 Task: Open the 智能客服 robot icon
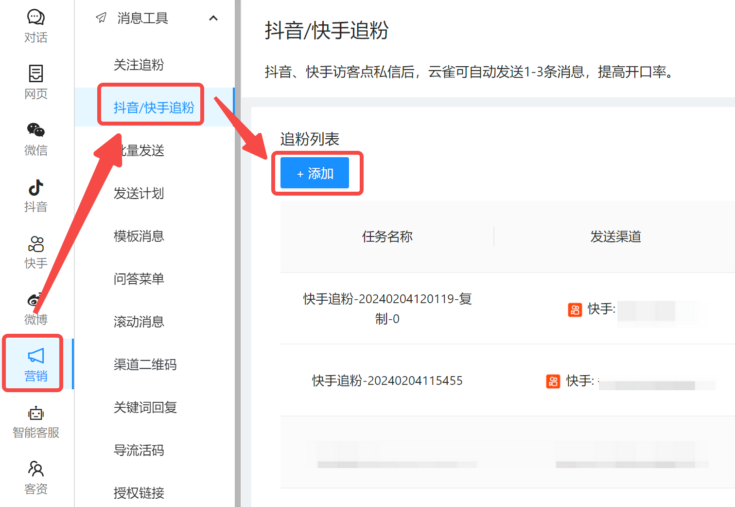click(35, 413)
